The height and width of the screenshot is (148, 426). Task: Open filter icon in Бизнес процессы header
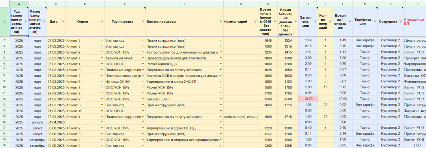(x=220, y=21)
